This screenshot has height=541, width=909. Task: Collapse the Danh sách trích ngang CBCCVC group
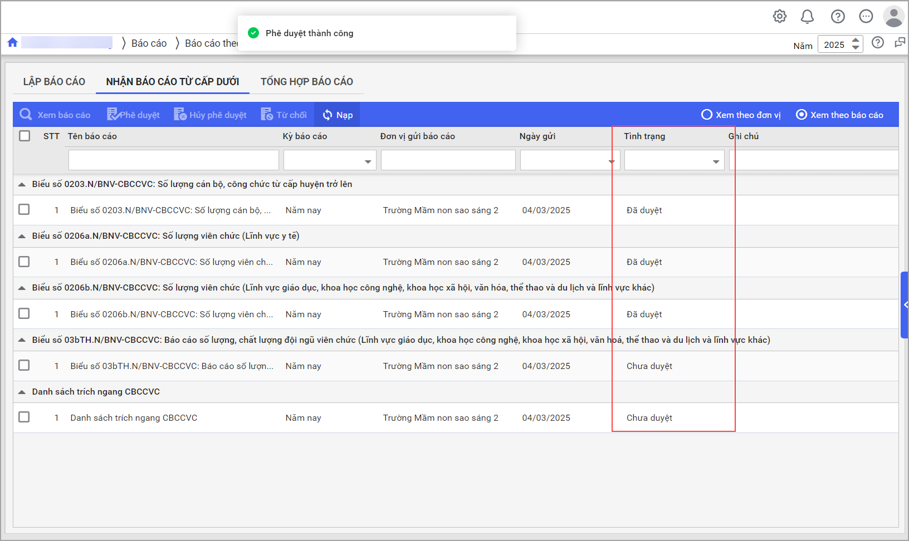click(x=22, y=392)
